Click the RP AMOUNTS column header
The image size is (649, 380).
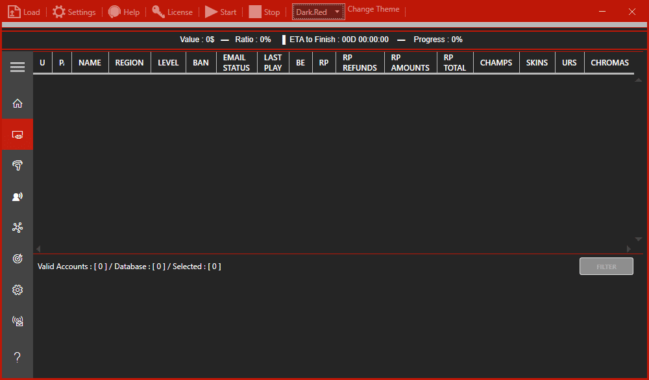410,62
